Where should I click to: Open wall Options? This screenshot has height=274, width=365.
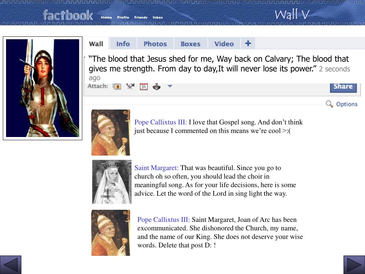pyautogui.click(x=346, y=104)
